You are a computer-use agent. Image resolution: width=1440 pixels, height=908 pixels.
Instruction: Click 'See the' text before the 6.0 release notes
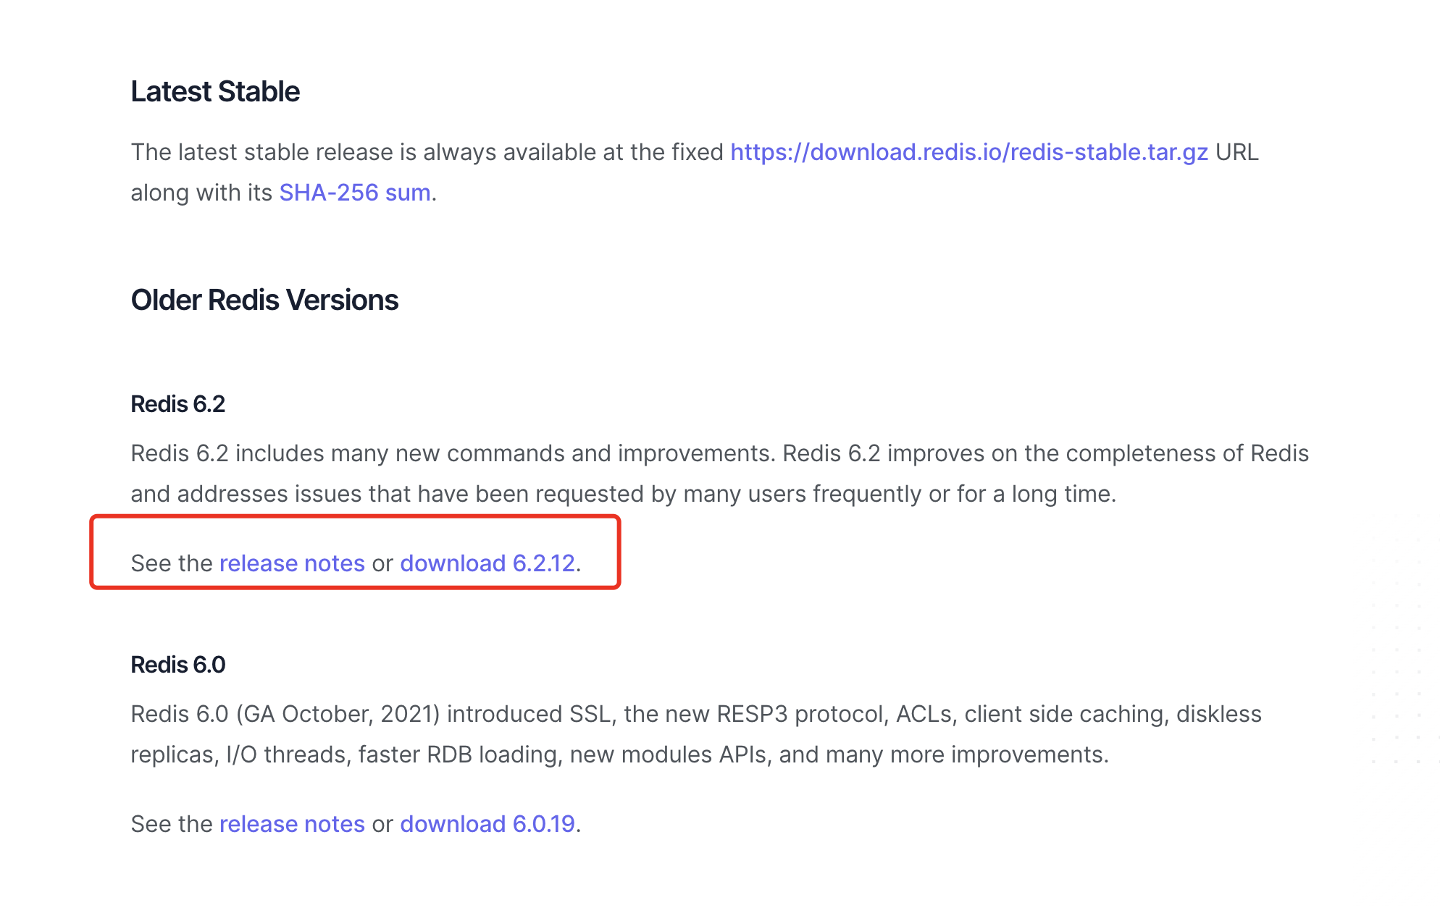click(x=172, y=824)
